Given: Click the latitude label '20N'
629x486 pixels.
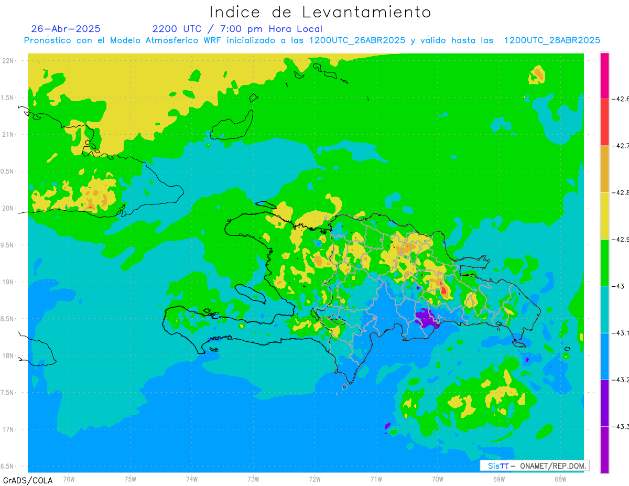Looking at the screenshot, I should [9, 208].
